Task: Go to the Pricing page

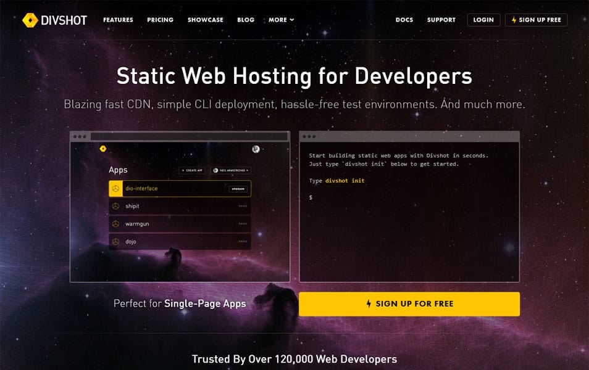Action: coord(160,20)
